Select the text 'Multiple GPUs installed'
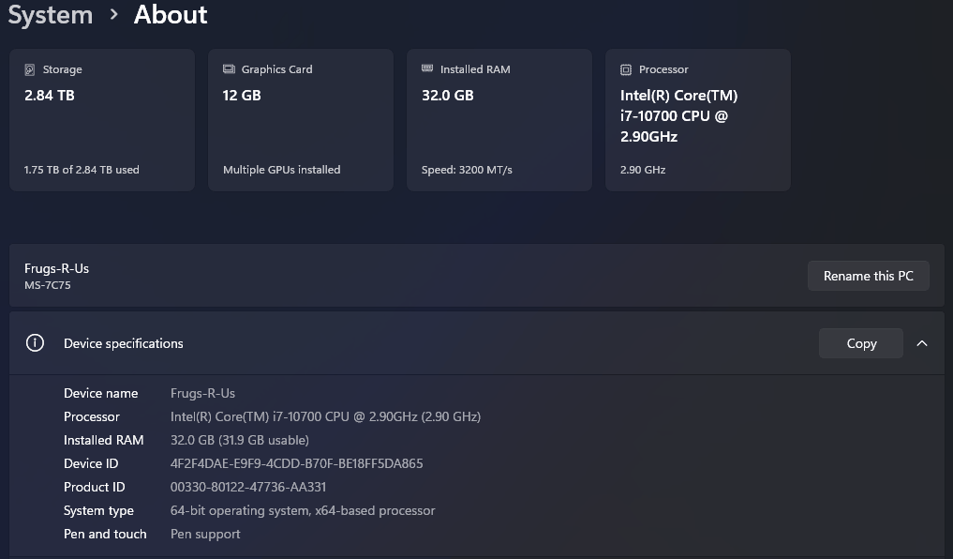953x559 pixels. [x=281, y=170]
